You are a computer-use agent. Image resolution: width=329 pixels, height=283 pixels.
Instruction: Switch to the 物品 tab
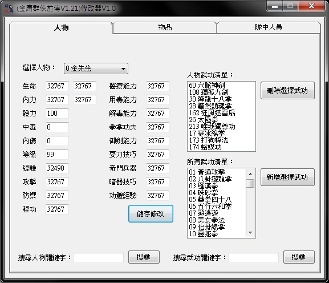[165, 27]
